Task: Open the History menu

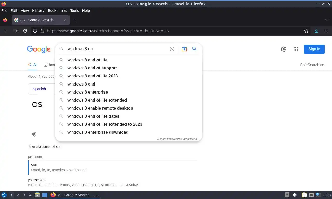Action: pyautogui.click(x=38, y=11)
